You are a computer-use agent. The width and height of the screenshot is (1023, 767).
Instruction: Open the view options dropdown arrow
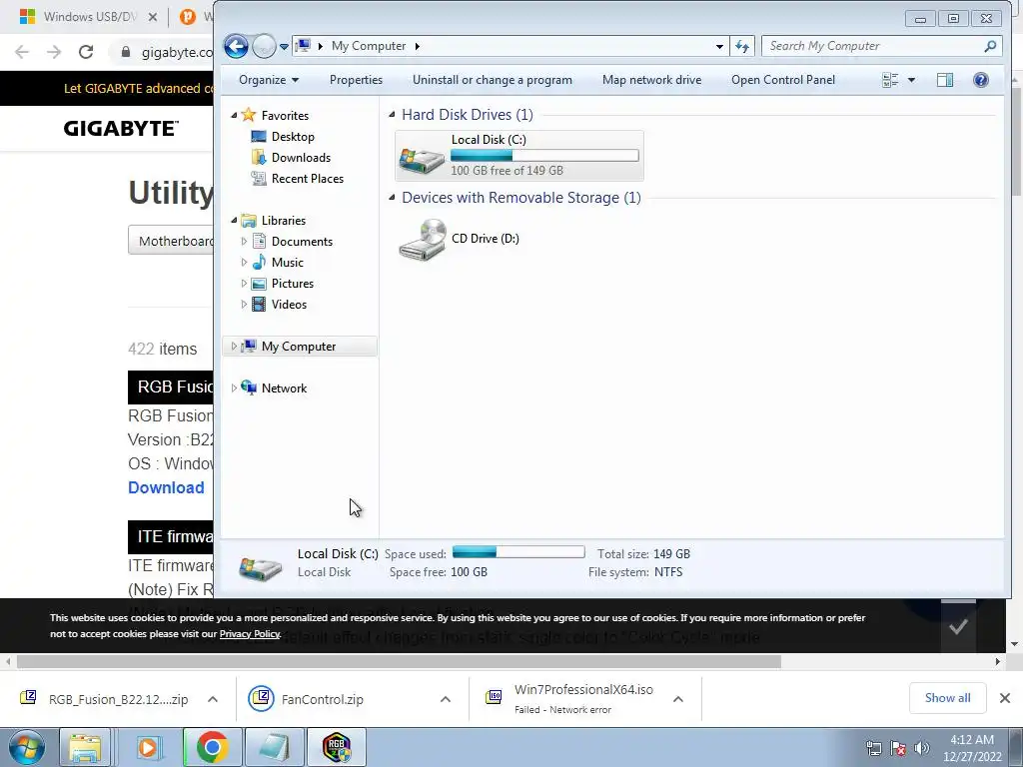coord(911,80)
